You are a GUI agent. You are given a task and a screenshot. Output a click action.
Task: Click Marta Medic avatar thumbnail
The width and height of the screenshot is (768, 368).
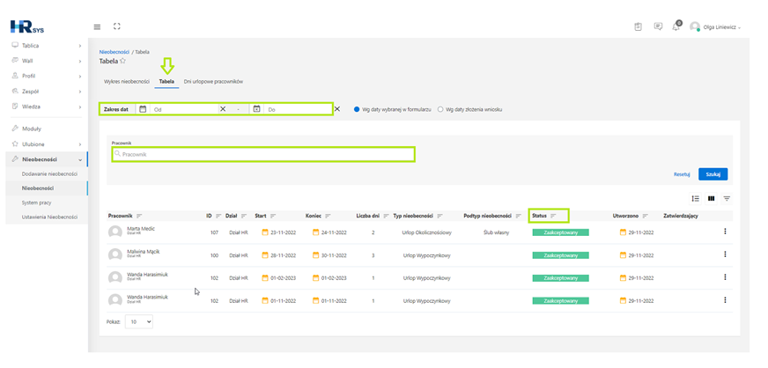(x=115, y=232)
